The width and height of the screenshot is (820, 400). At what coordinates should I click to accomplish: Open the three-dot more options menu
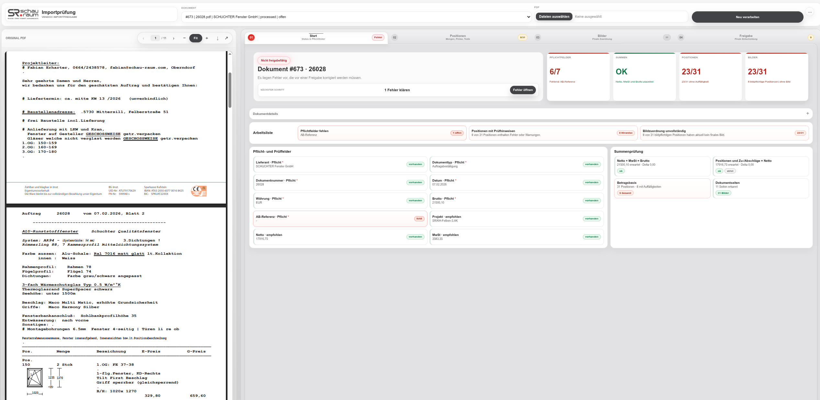tap(810, 12)
